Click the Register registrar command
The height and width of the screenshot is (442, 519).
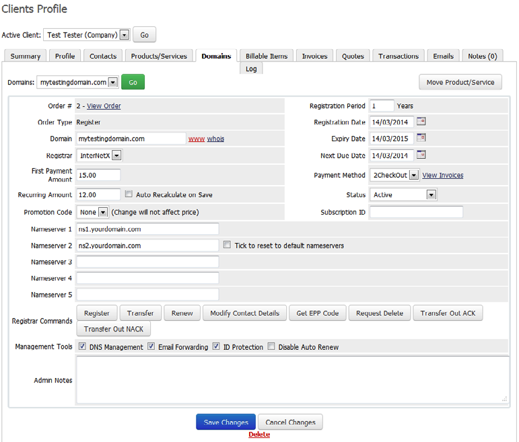tap(97, 313)
